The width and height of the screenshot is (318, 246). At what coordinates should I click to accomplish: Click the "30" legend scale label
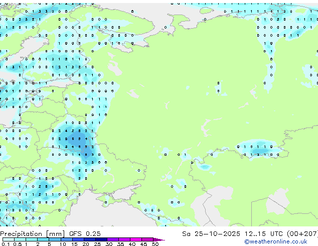[x=109, y=244]
